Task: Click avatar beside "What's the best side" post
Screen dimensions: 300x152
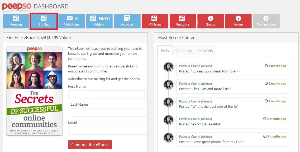Action: tap(169, 102)
